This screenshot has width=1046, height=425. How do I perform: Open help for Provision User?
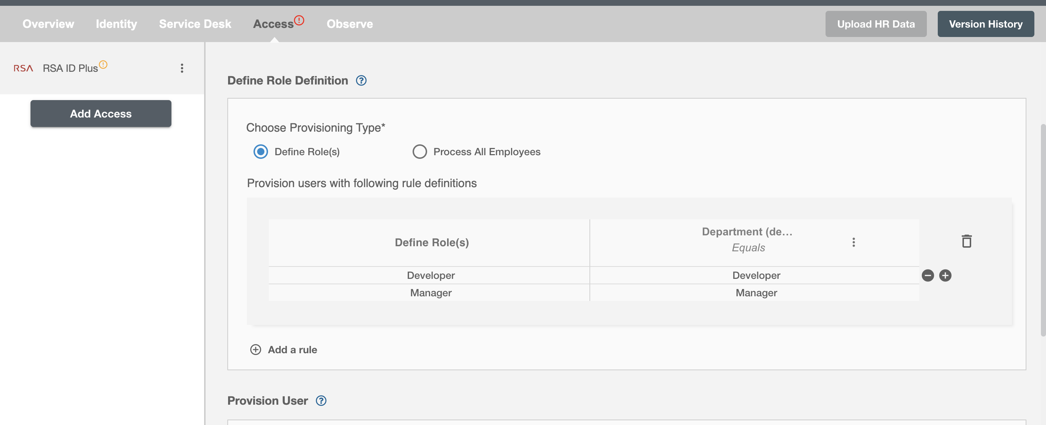pos(321,401)
